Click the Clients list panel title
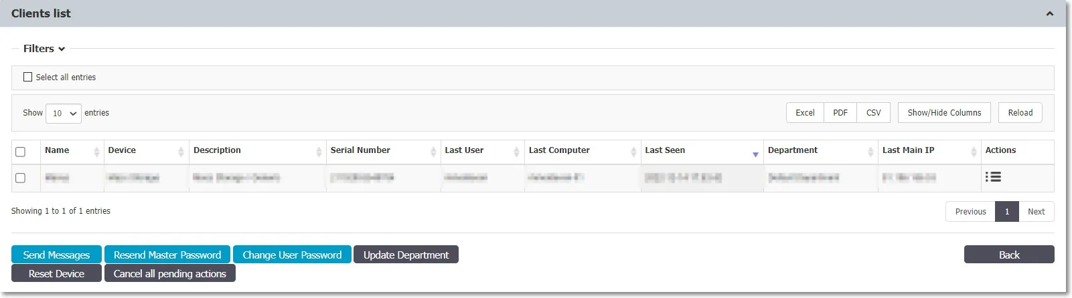Image resolution: width=1072 pixels, height=298 pixels. pyautogui.click(x=41, y=13)
